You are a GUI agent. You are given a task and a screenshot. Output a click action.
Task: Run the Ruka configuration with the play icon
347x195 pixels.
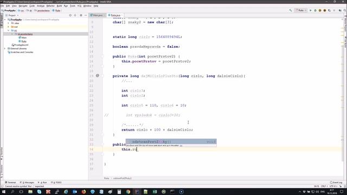[311, 10]
